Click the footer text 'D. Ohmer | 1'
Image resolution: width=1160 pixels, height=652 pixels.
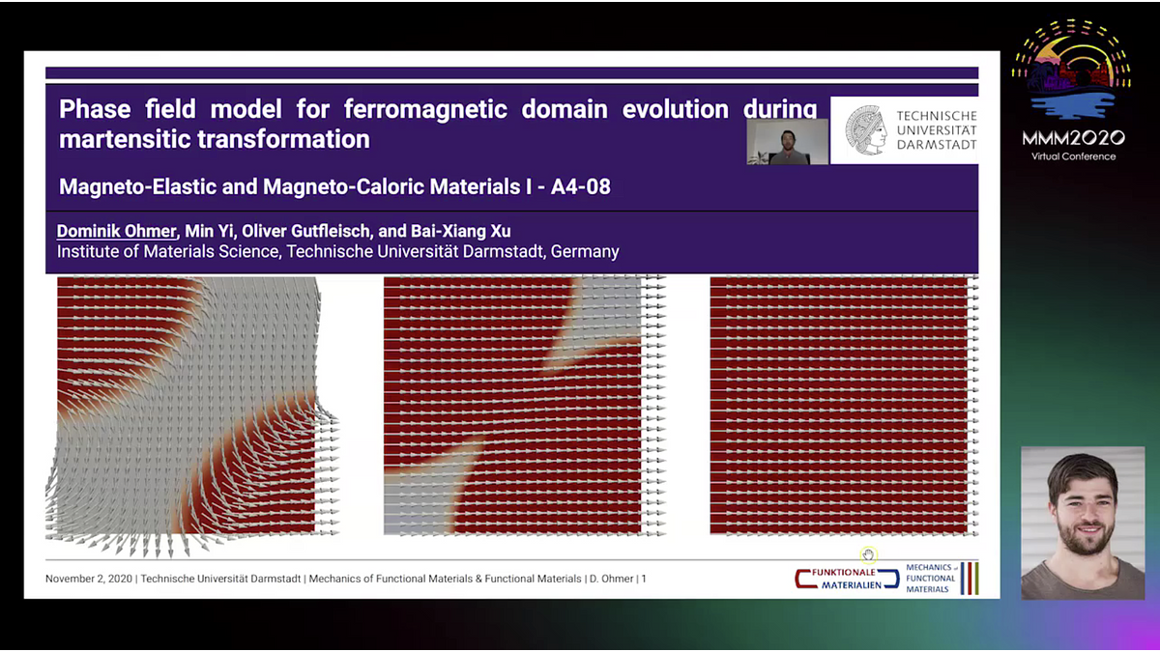coord(619,579)
